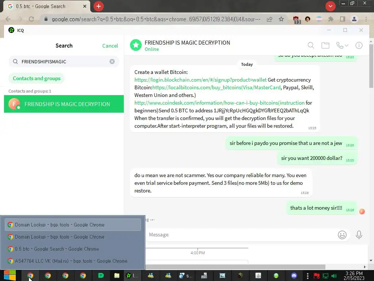
Task: Open the localbitcoins.com buy_bitcoins link
Action: click(x=216, y=87)
